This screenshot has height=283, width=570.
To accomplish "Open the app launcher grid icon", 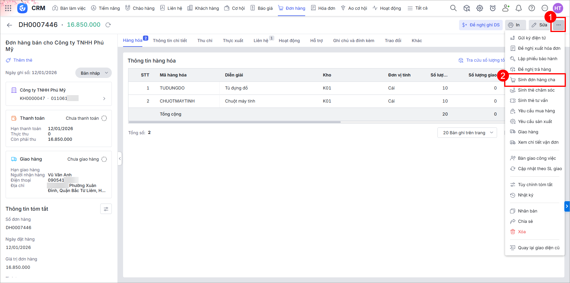I will 8,8.
